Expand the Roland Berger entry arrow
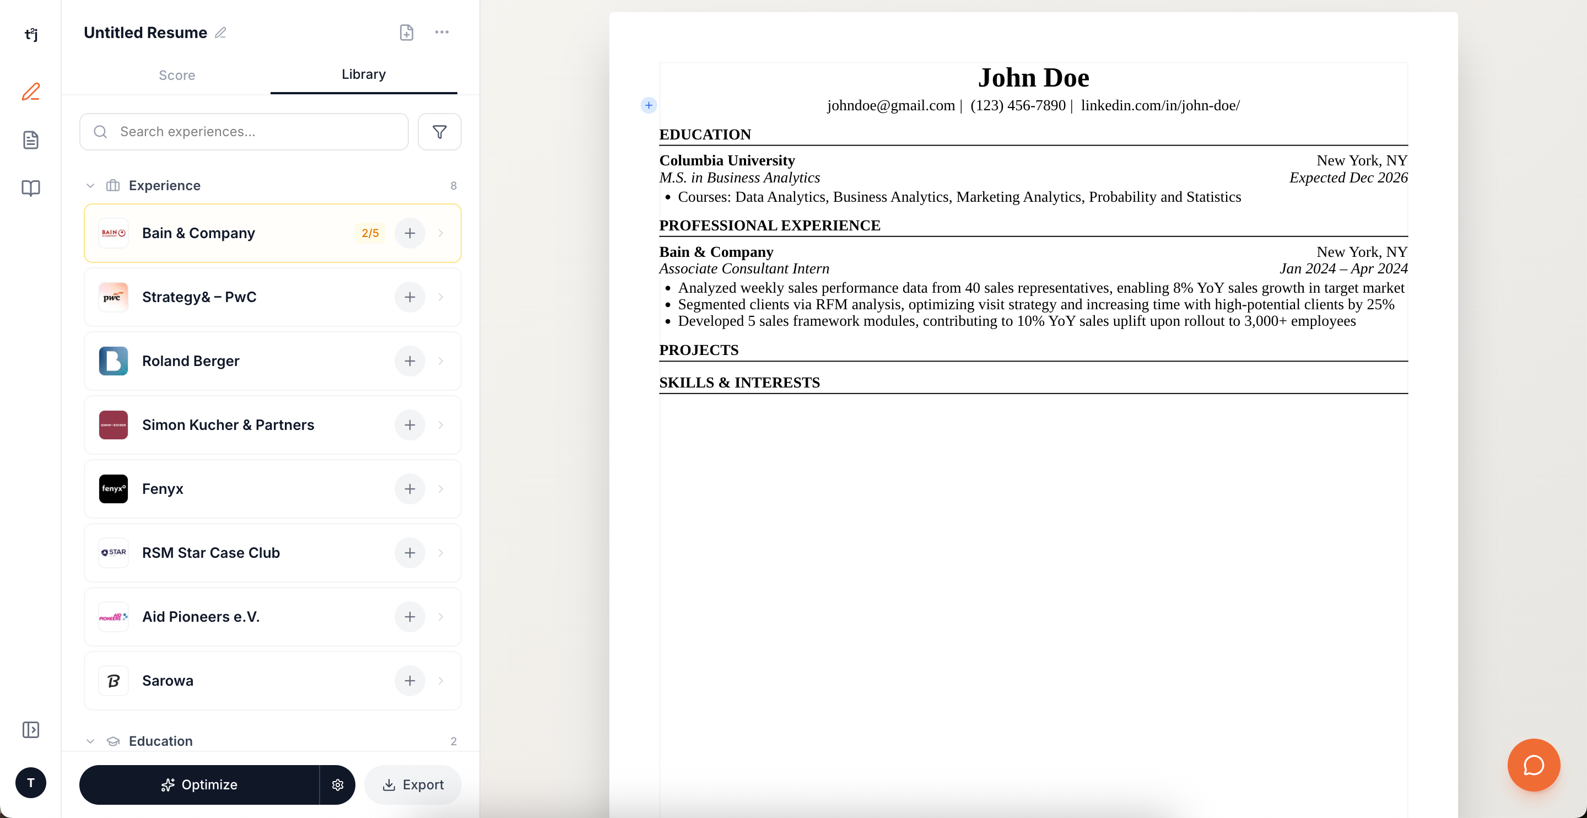Screen dimensions: 1587x818 pos(441,361)
